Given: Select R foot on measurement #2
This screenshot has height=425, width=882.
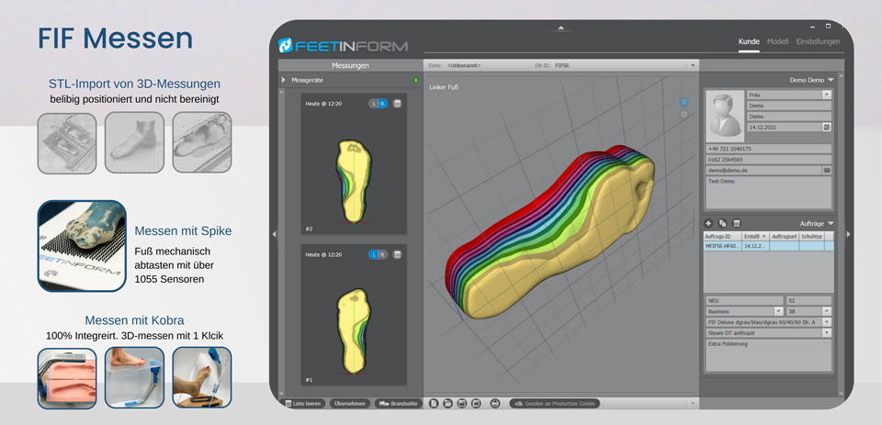Looking at the screenshot, I should pos(383,104).
